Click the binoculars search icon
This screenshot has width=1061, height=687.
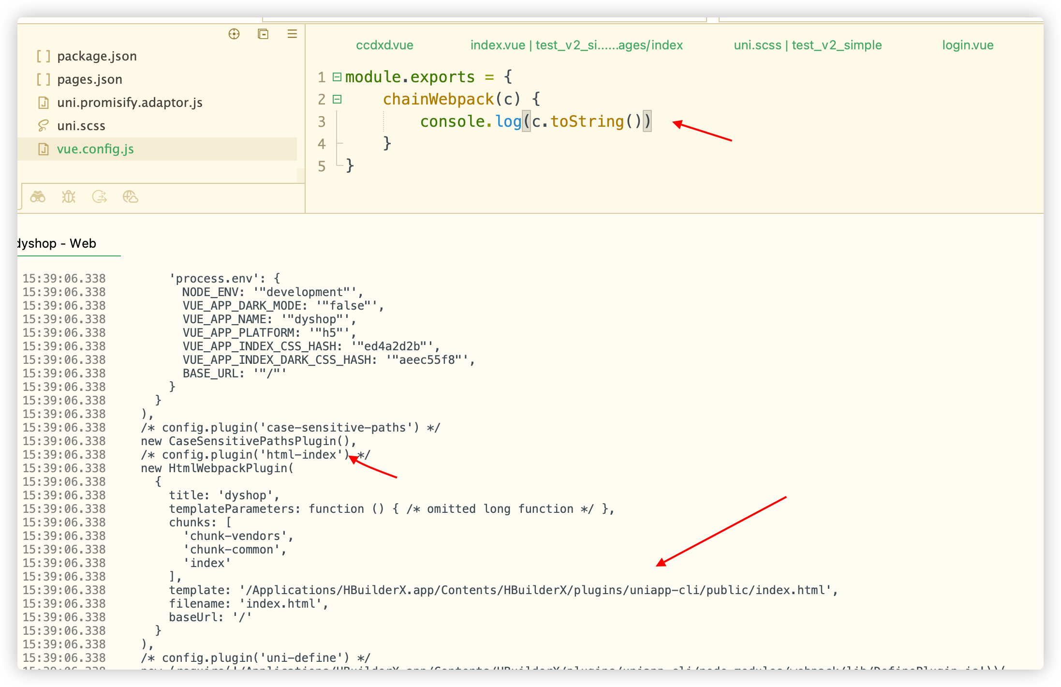click(38, 197)
